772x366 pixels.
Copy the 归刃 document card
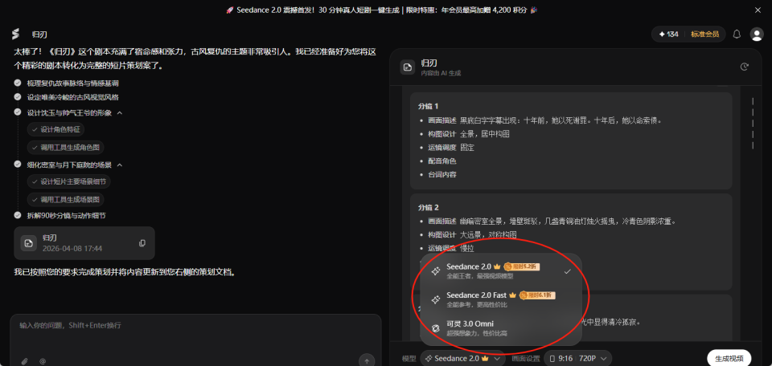click(x=142, y=243)
